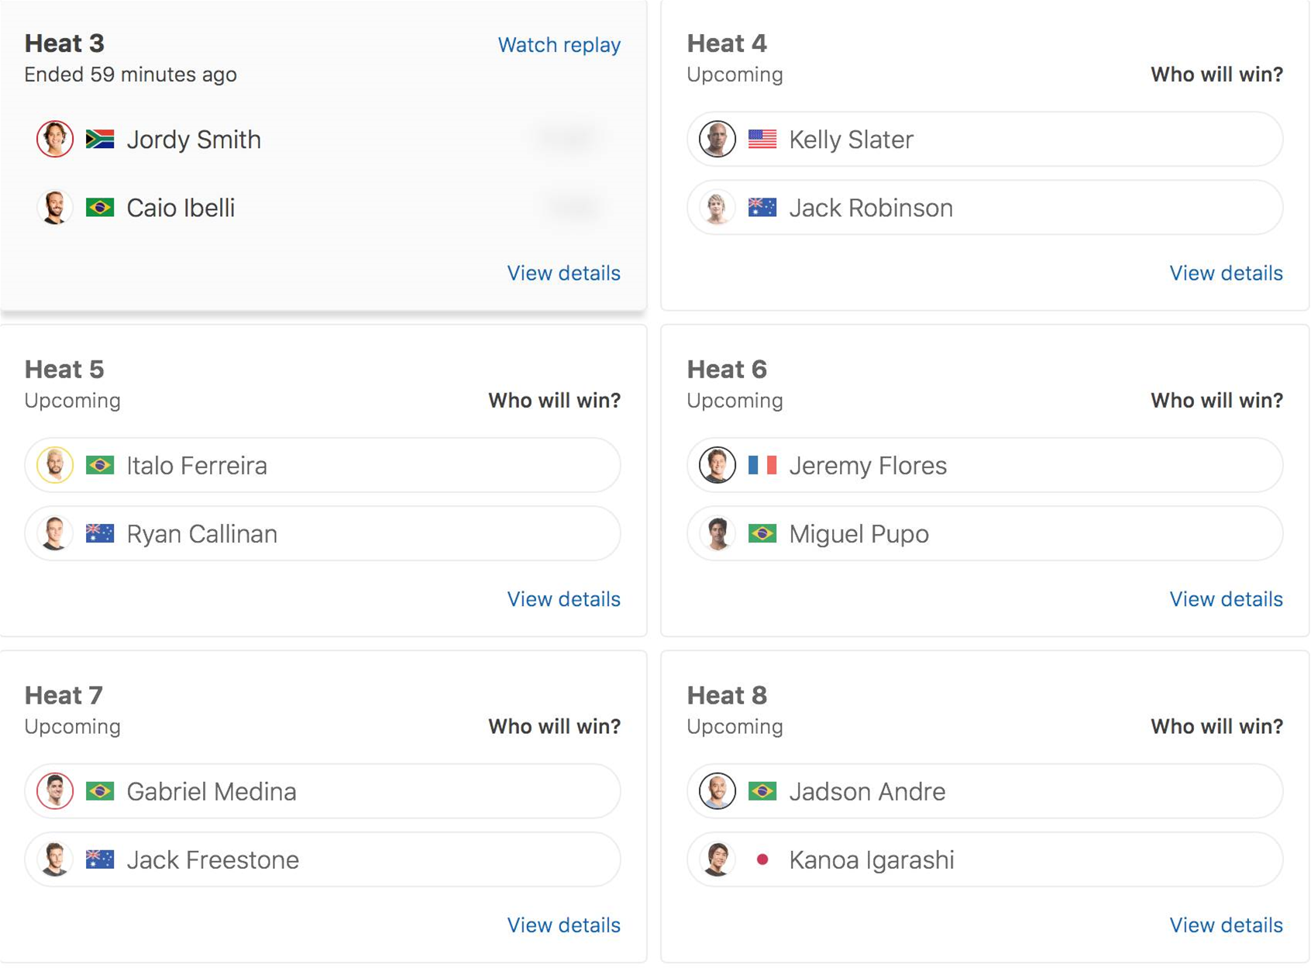Click the France flag beside Jeremy Flores
The width and height of the screenshot is (1311, 975).
[762, 465]
